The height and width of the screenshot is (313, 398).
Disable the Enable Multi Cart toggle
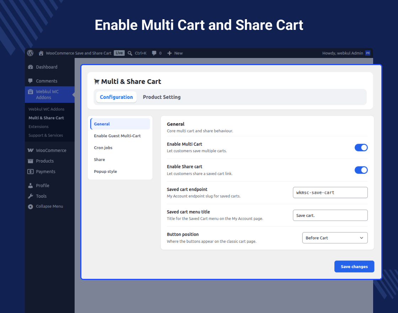point(361,147)
